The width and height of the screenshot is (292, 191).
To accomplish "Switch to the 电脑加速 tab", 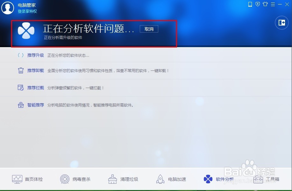I will (177, 179).
